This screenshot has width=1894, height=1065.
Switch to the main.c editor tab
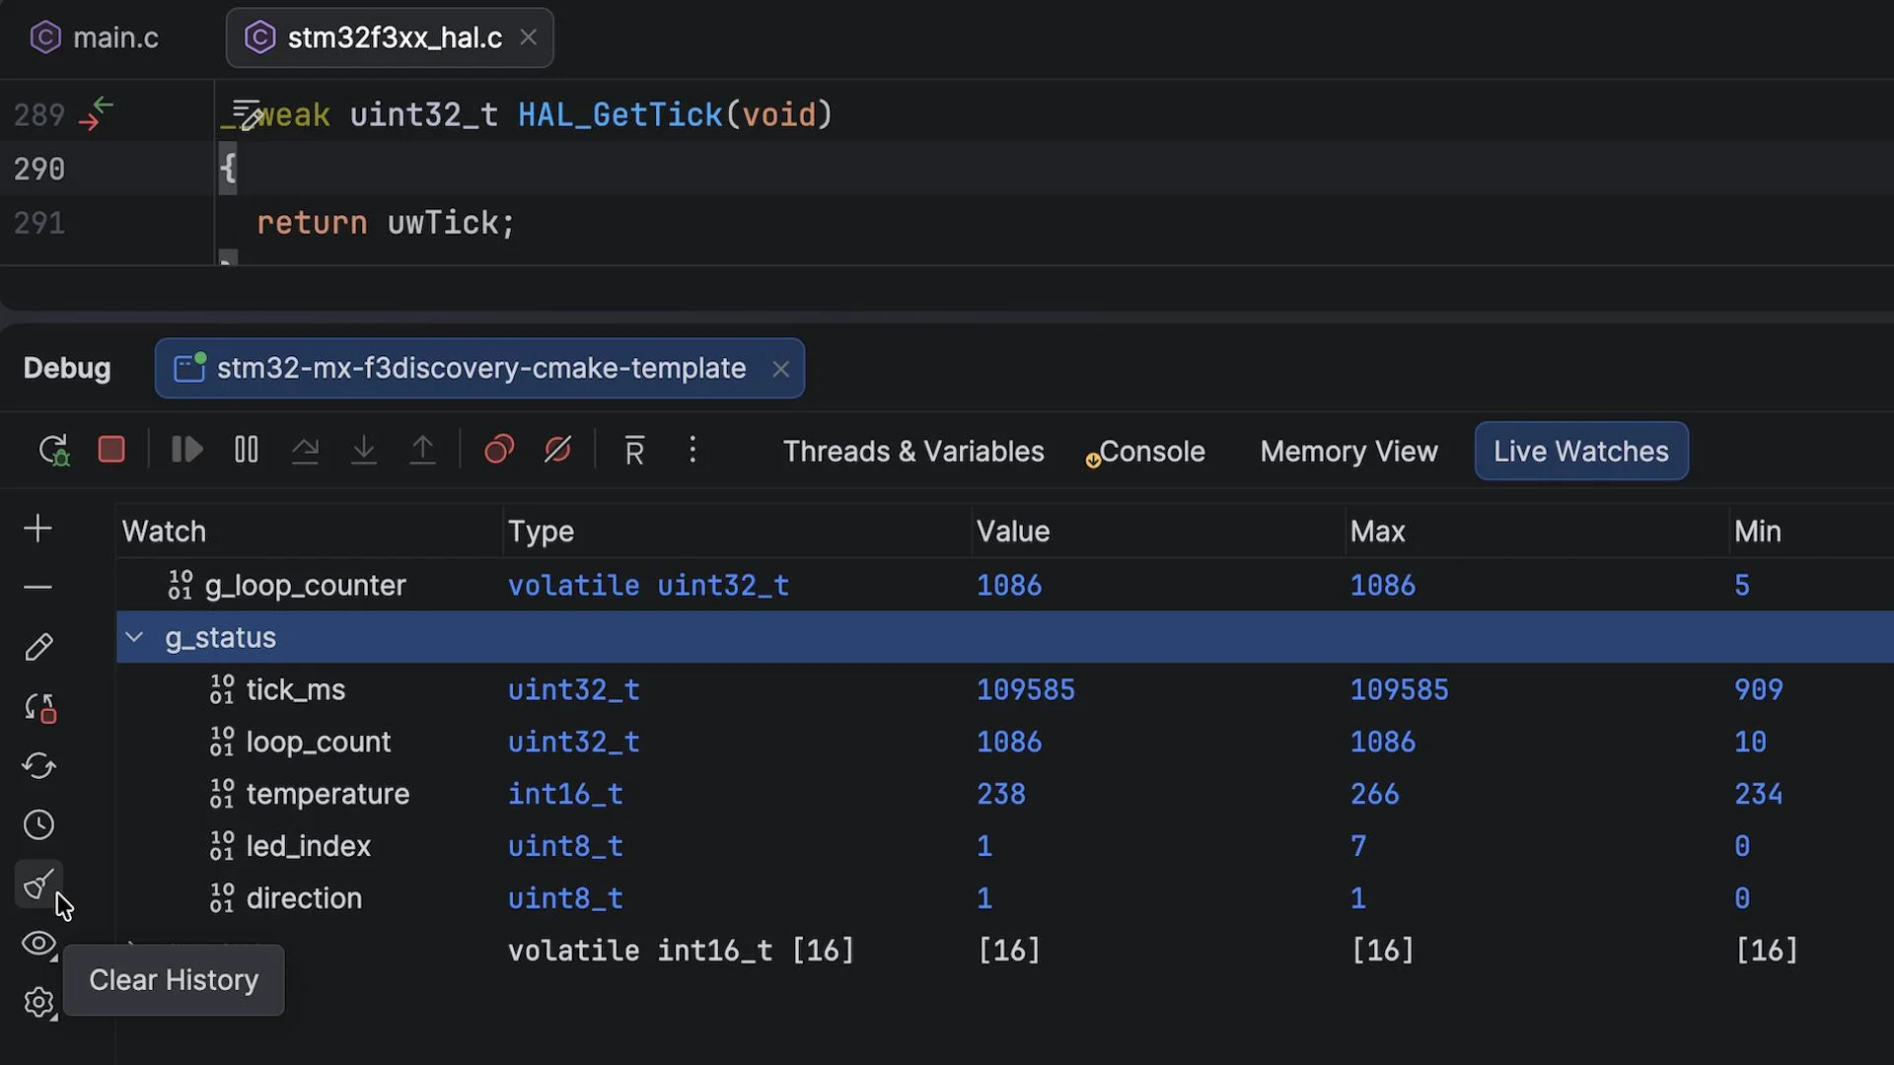click(95, 37)
